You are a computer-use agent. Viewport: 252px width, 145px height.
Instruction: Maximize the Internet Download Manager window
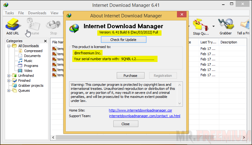232,4
